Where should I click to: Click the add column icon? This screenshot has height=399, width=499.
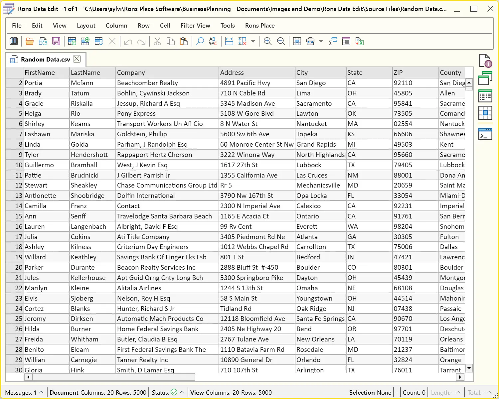(85, 41)
